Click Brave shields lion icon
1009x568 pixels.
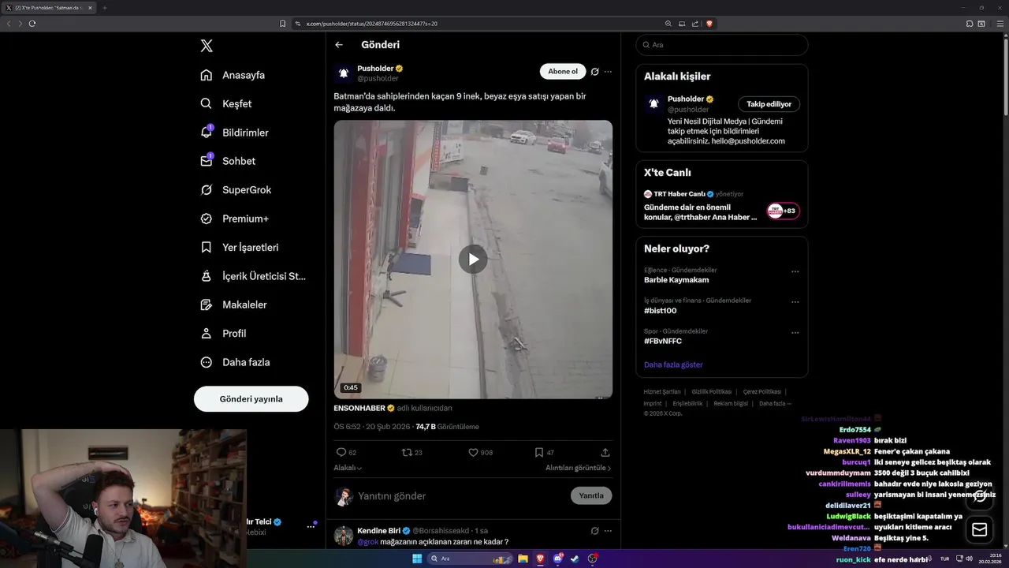tap(709, 24)
